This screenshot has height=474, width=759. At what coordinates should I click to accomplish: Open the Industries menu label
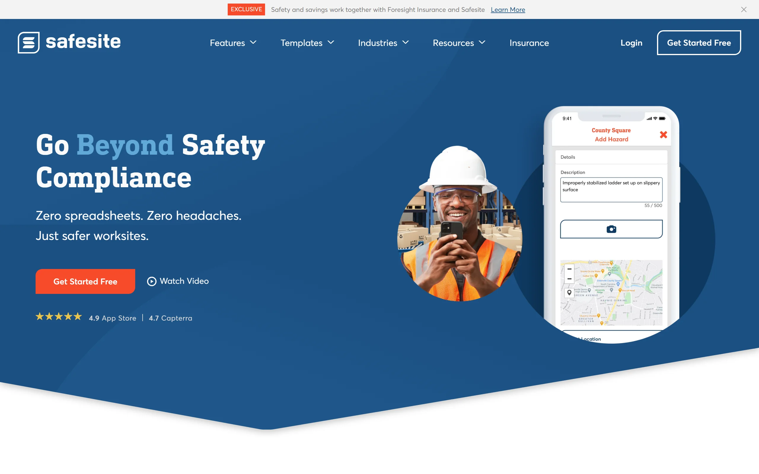(378, 43)
